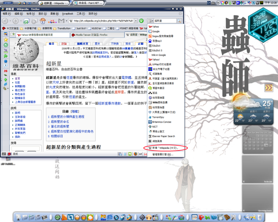Image resolution: width=278 pixels, height=222 pixels.
Task: Click the Gmail envelope toolbar icon
Action: click(61, 21)
